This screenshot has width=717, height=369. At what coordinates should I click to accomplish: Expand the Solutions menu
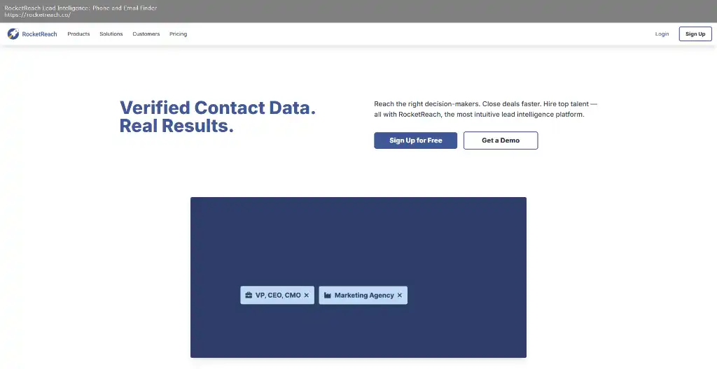click(111, 34)
